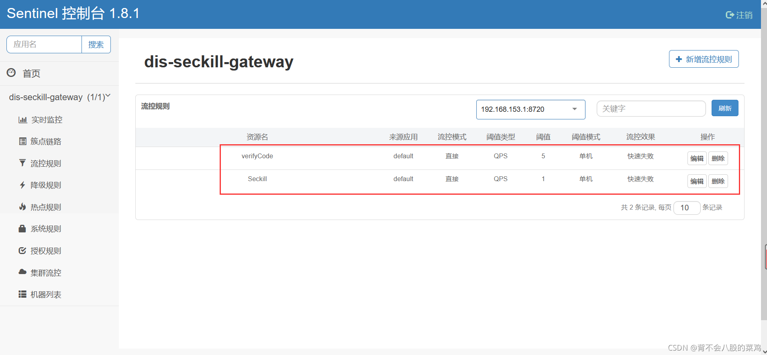This screenshot has height=355, width=767.
Task: Click the 资源名 column header
Action: [257, 137]
